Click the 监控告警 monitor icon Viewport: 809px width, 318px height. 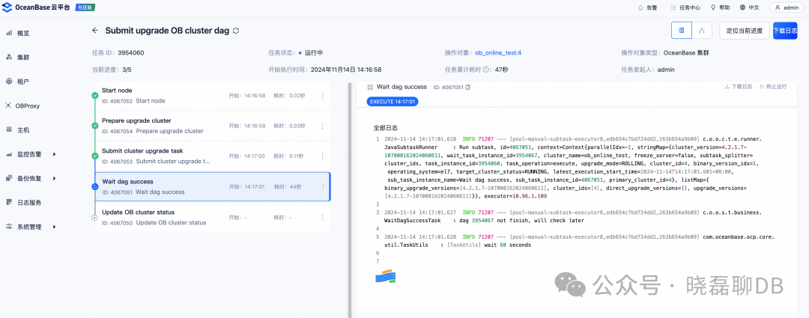point(9,153)
